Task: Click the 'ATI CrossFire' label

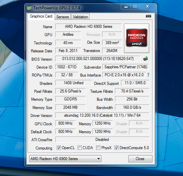Action: 42,140
